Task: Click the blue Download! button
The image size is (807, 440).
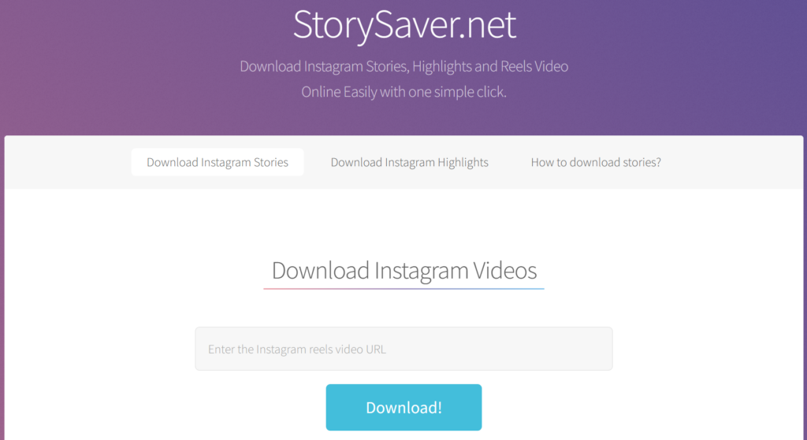Action: 403,407
